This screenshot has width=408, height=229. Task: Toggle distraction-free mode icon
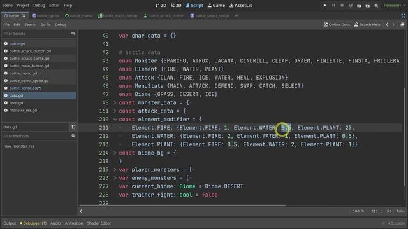(404, 15)
